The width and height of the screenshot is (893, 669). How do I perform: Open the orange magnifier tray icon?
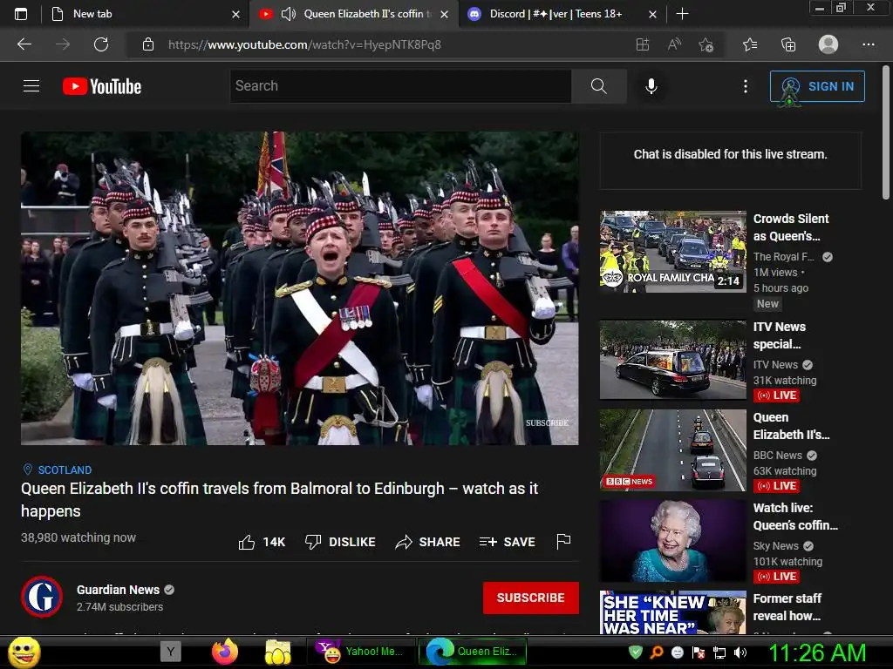656,652
